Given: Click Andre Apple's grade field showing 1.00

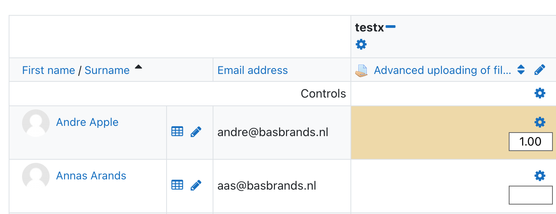Looking at the screenshot, I should 531,142.
